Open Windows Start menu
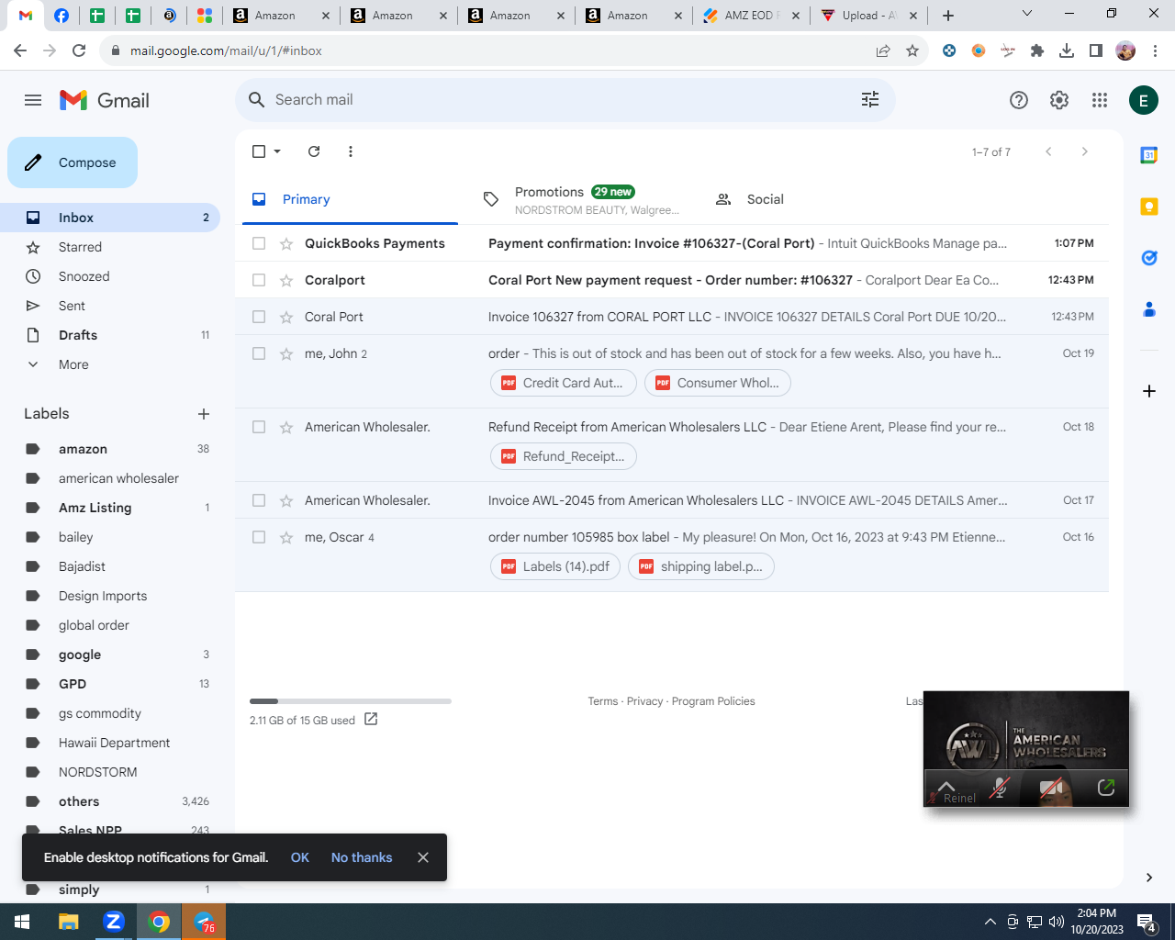Viewport: 1175px width, 940px height. 22,922
